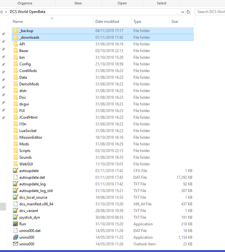Select the dcs_manifest.x86_64 file name
This screenshot has height=252, width=225.
tap(36, 204)
